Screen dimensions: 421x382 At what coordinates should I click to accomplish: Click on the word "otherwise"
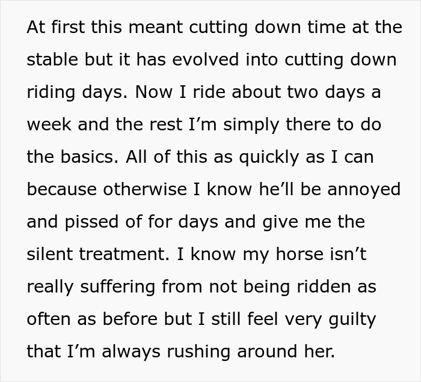click(x=145, y=190)
